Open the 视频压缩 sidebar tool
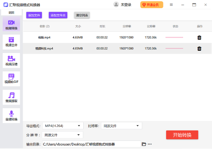The image size is (212, 149). (11, 60)
